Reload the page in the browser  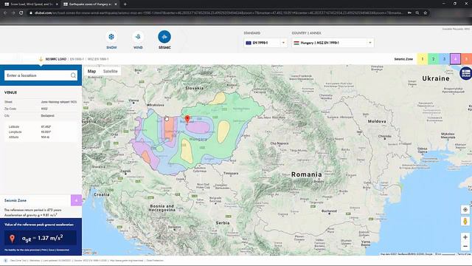coord(21,13)
